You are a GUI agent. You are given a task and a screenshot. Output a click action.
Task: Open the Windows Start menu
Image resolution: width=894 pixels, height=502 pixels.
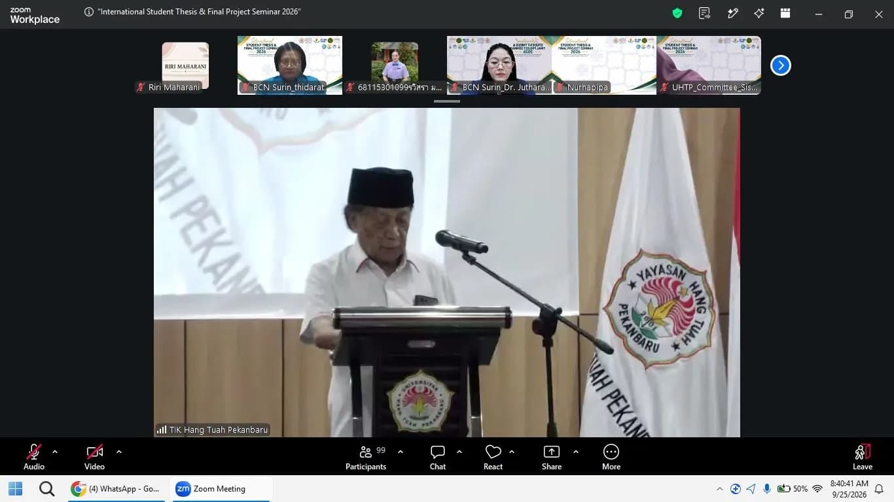pos(15,489)
